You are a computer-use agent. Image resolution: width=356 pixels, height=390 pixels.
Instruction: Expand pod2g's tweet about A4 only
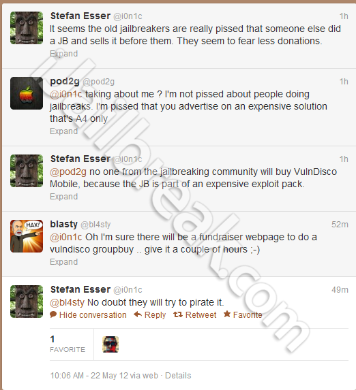pos(64,131)
